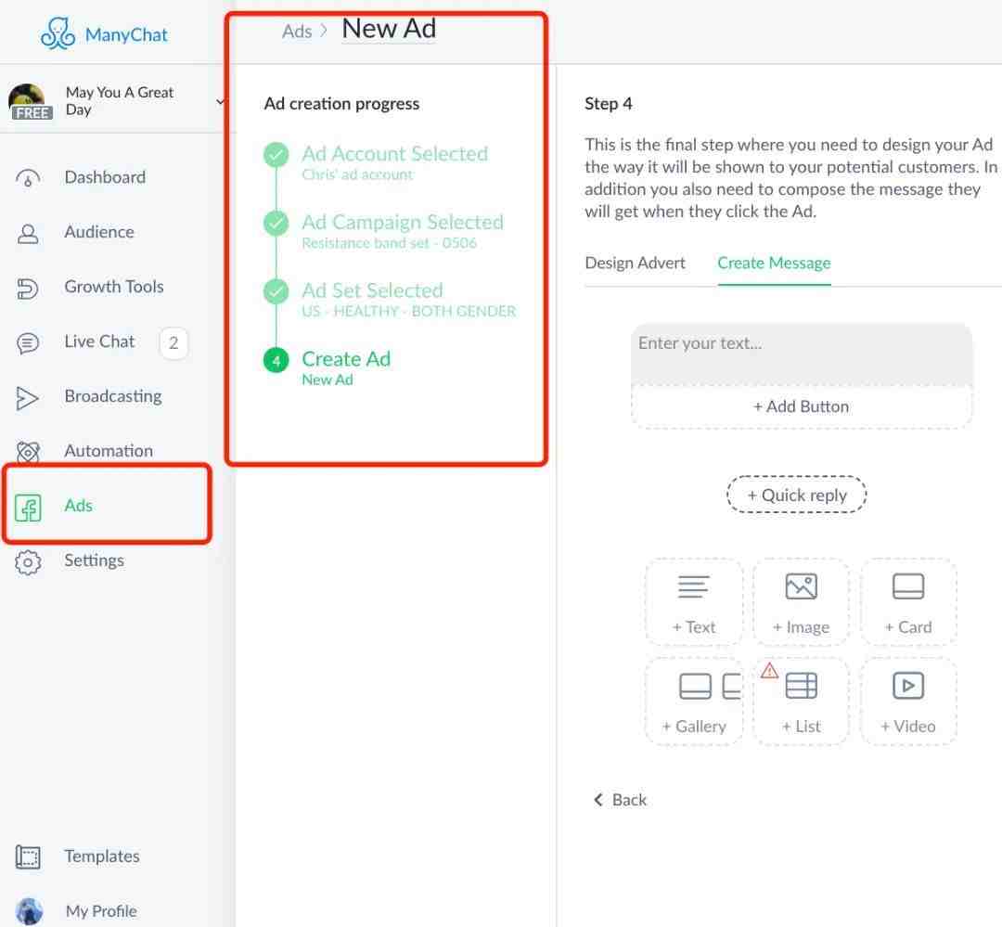This screenshot has width=1002, height=927.
Task: Click the Create Ad step label
Action: click(x=346, y=359)
